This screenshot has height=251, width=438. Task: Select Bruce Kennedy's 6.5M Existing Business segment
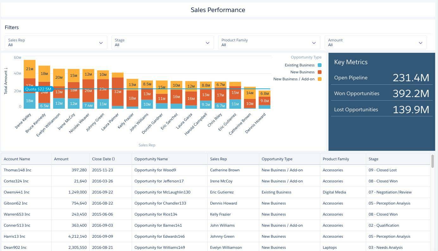(44, 106)
